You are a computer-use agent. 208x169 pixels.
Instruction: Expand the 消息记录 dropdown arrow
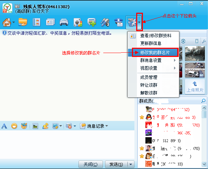pyautogui.click(x=107, y=126)
